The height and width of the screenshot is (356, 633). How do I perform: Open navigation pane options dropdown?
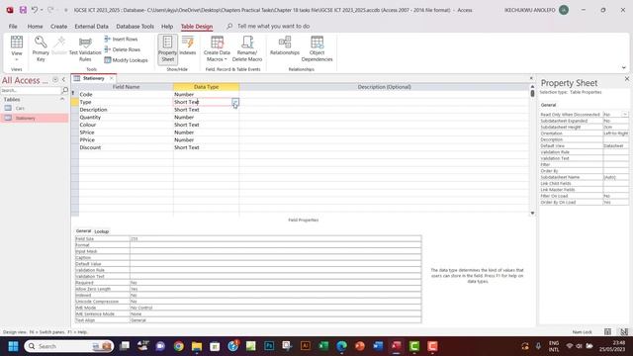[55, 79]
